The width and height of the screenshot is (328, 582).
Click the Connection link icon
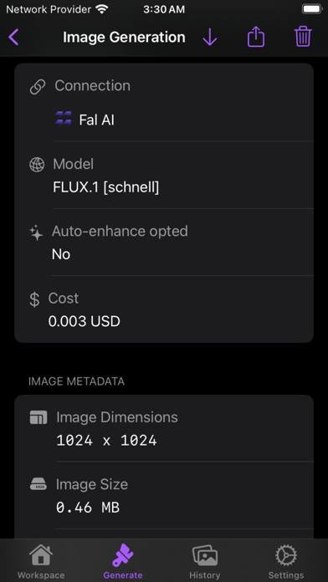tap(38, 87)
